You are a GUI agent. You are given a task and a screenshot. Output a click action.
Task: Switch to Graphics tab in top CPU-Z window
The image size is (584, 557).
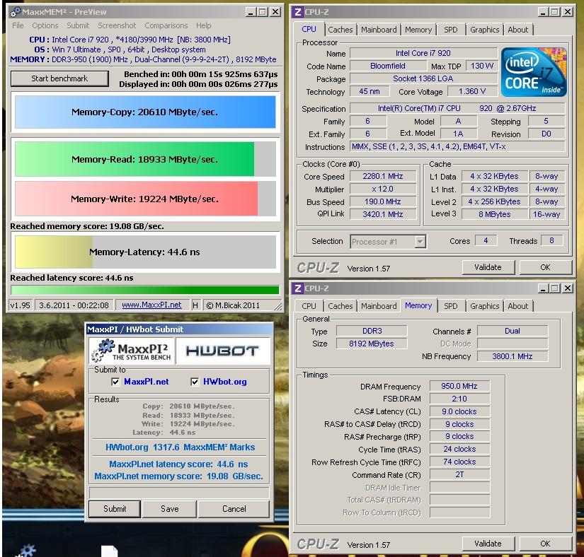coord(485,30)
